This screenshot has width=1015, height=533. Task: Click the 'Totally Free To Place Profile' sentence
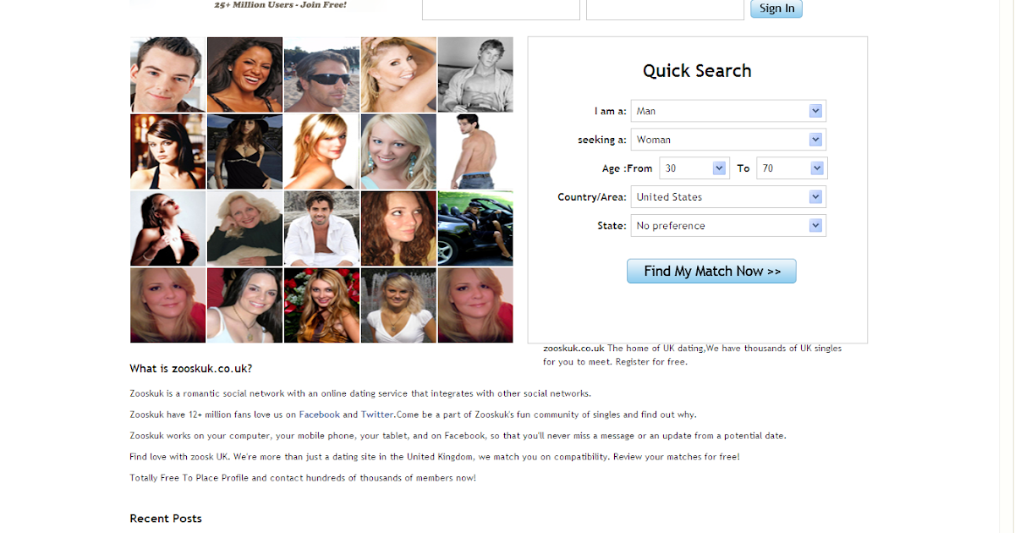[x=303, y=478]
